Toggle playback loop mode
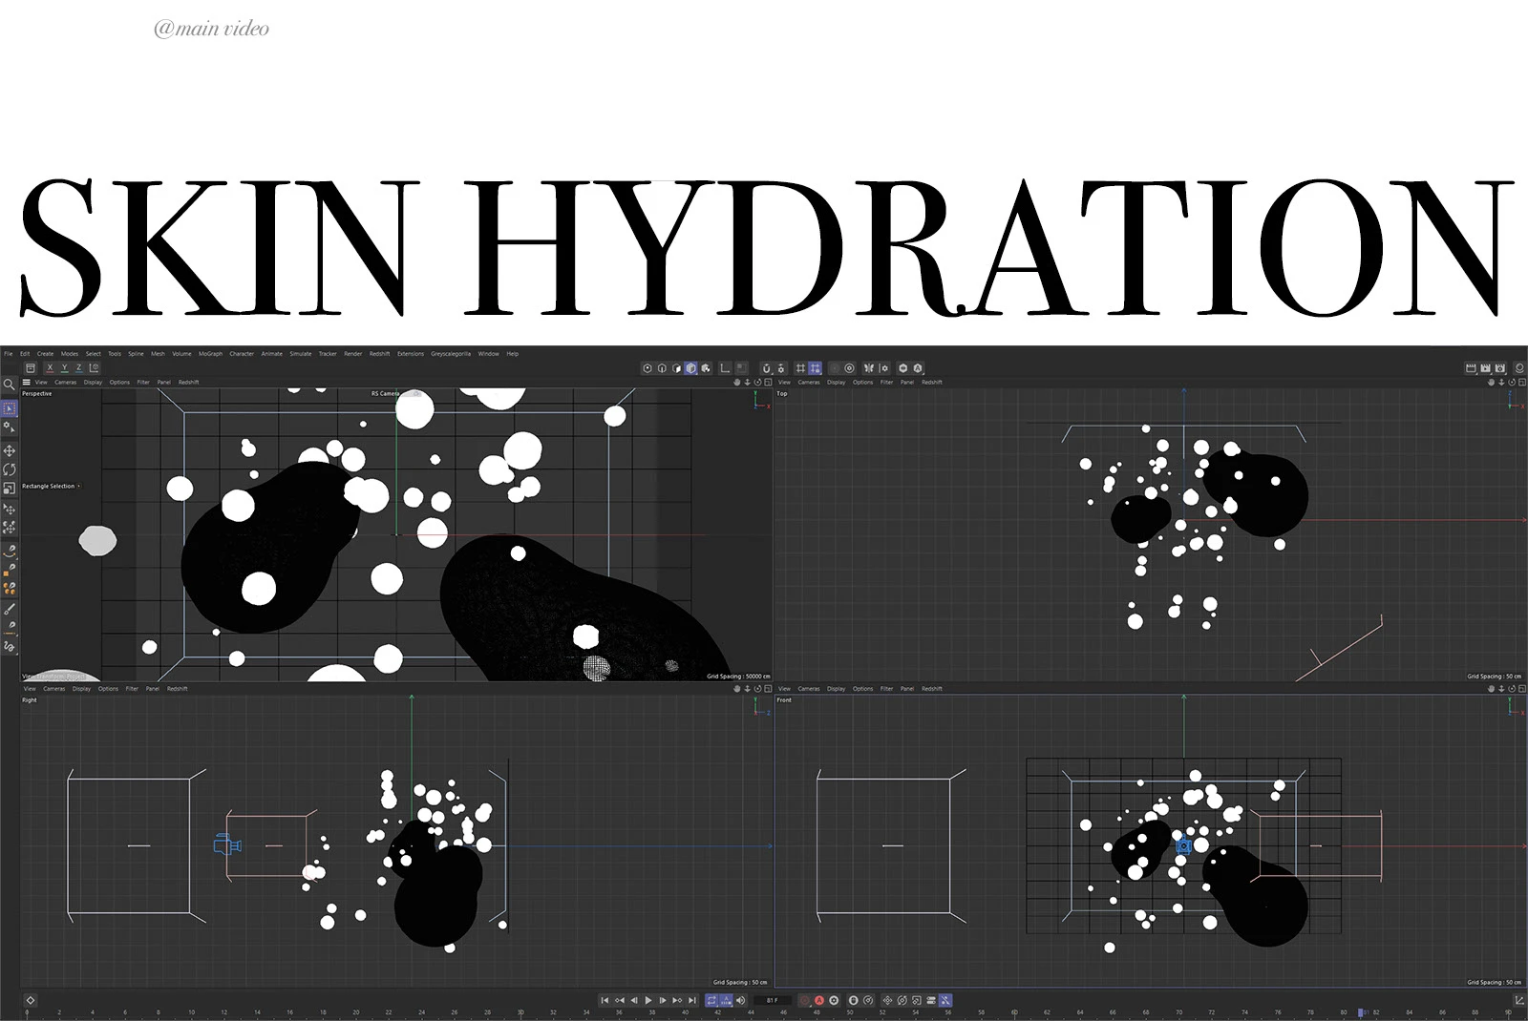Screen dimensions: 1528x1021 tap(711, 1000)
